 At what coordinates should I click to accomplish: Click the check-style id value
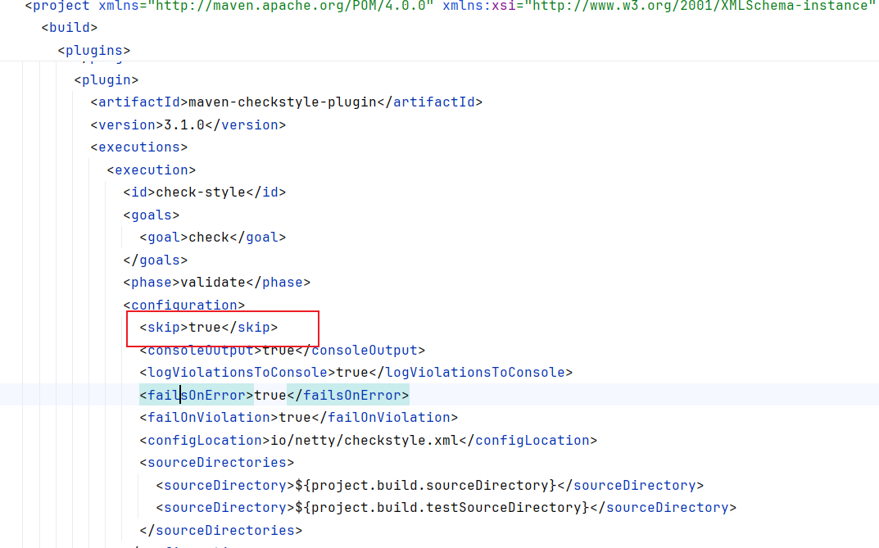[200, 192]
